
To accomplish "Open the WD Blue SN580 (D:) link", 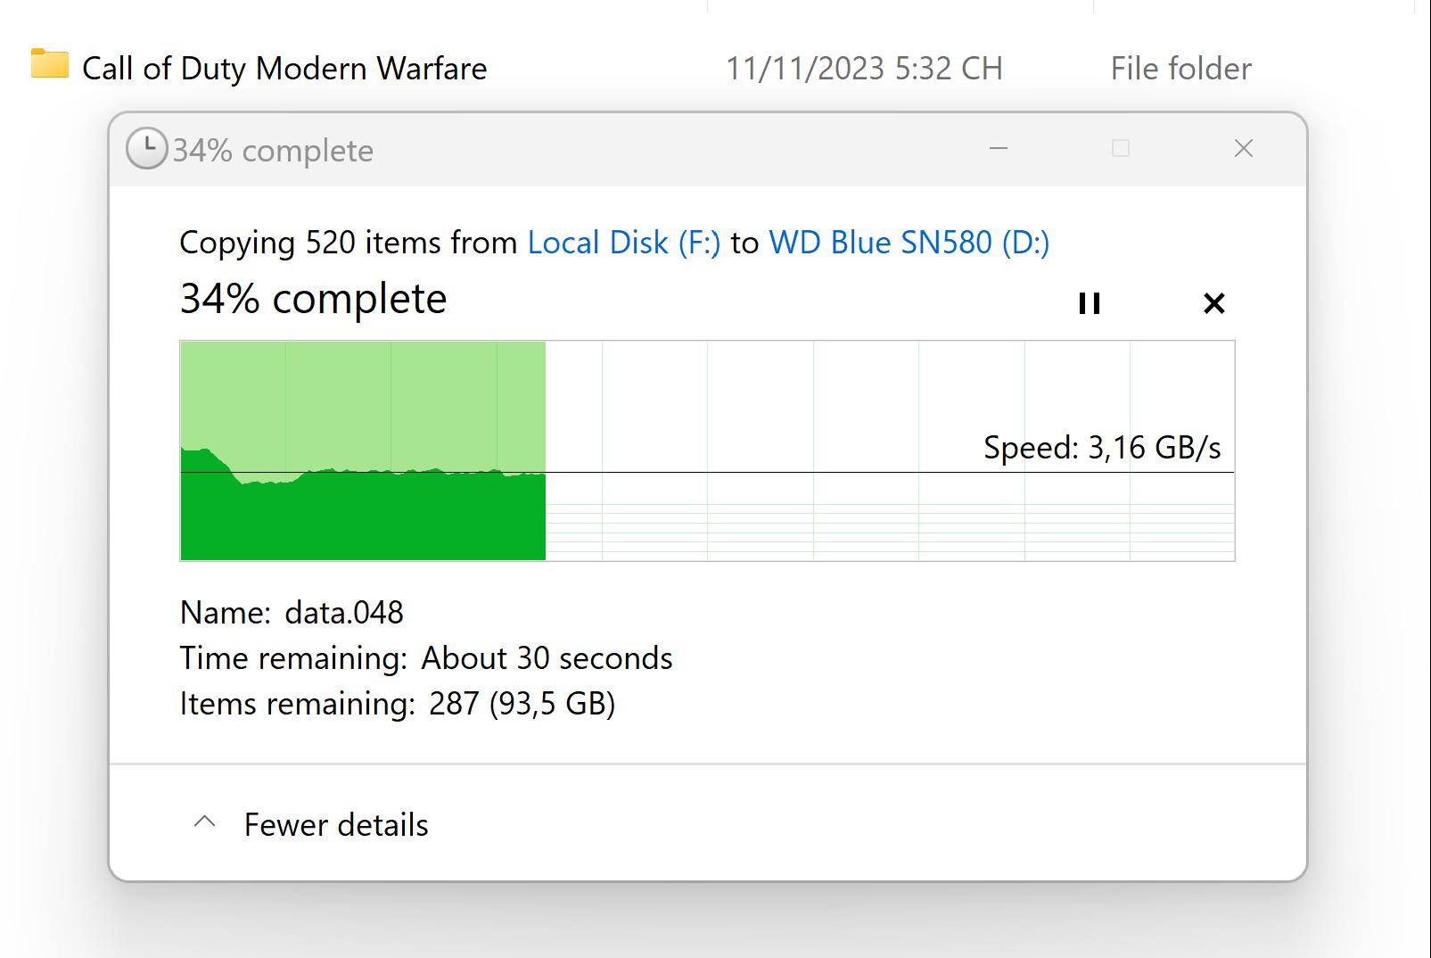I will pyautogui.click(x=909, y=243).
